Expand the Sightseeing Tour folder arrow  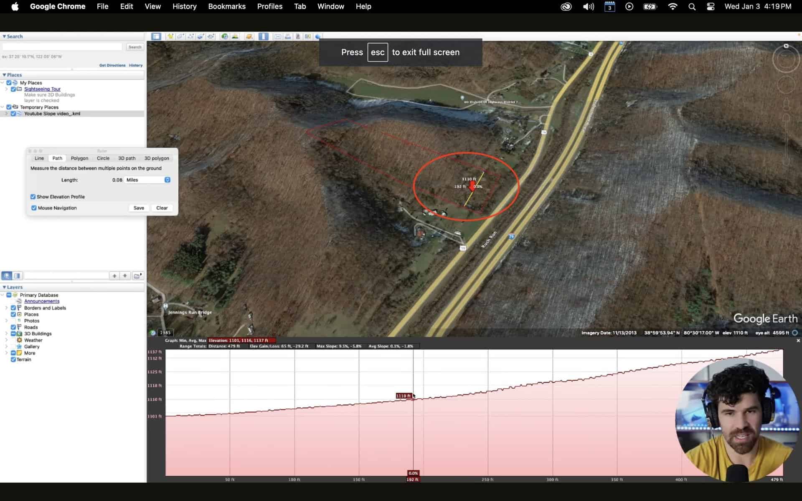tap(6, 89)
